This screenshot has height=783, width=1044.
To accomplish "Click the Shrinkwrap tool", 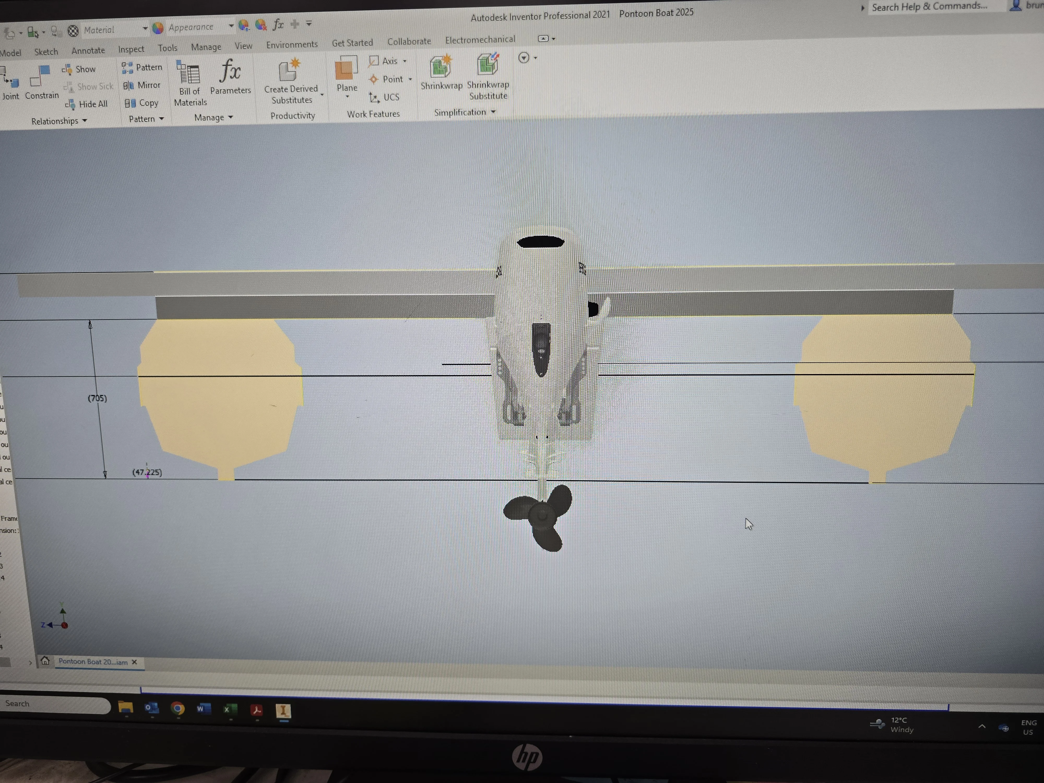I will (441, 72).
